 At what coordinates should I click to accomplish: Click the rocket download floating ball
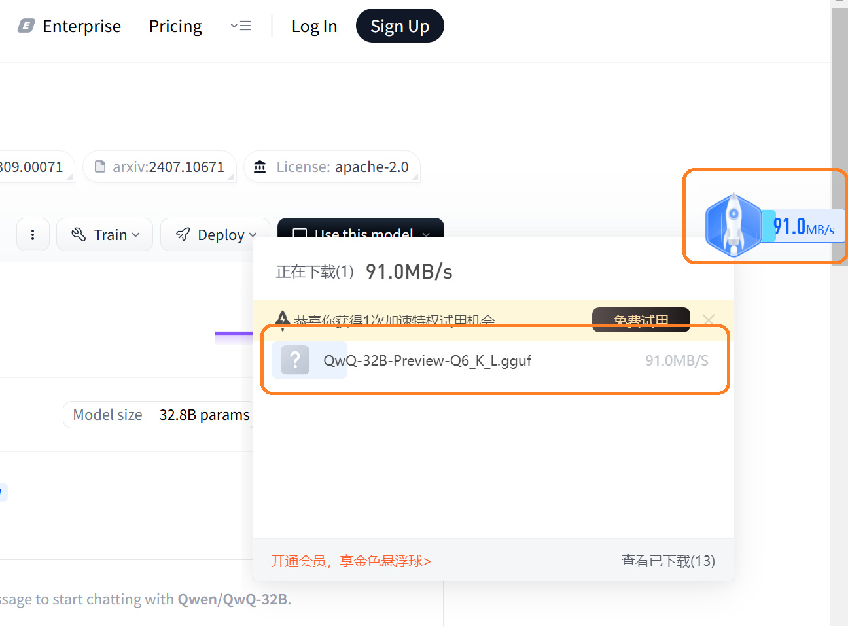coord(733,224)
